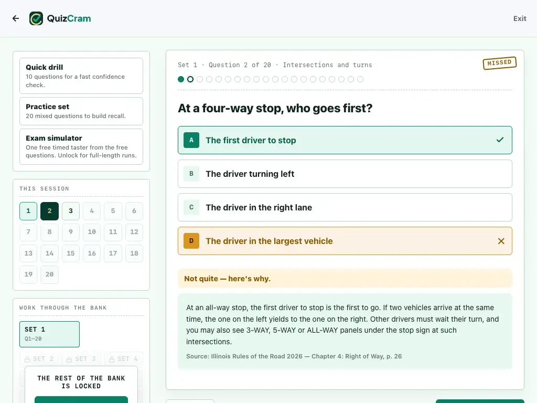Go to question 18 in session grid
This screenshot has height=403, width=537.
(x=134, y=253)
